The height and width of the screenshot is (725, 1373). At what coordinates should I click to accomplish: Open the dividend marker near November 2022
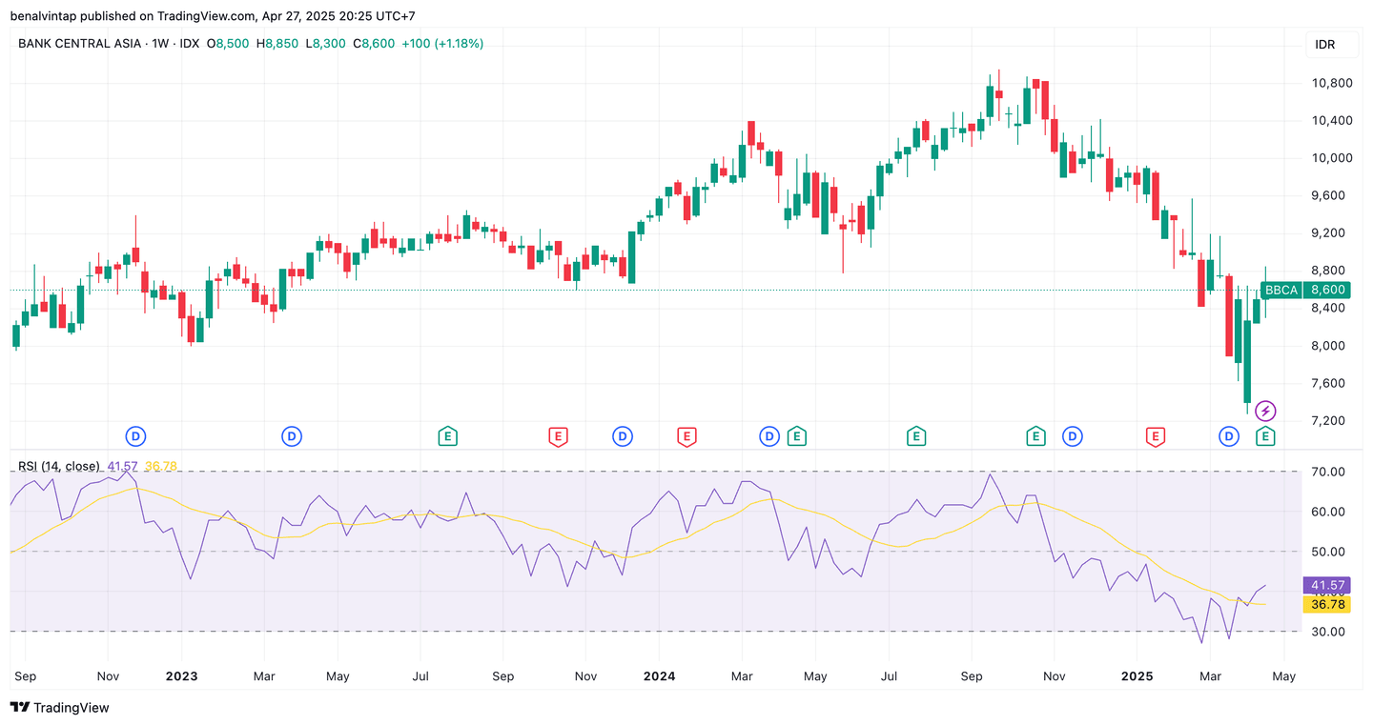click(136, 436)
